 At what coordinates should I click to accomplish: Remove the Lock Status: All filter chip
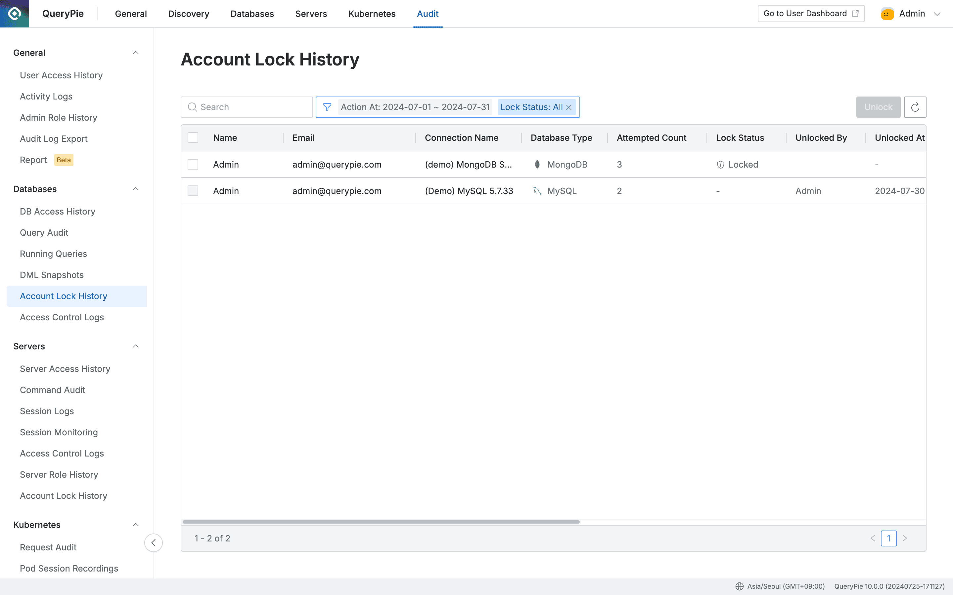[569, 107]
